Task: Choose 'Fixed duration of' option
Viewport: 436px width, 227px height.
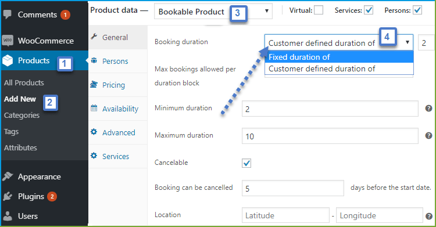Action: click(339, 57)
